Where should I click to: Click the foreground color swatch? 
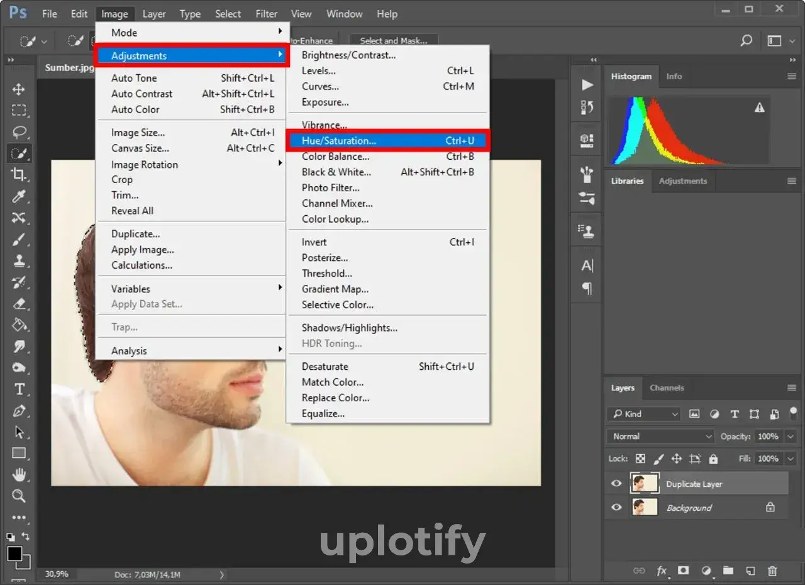(14, 554)
